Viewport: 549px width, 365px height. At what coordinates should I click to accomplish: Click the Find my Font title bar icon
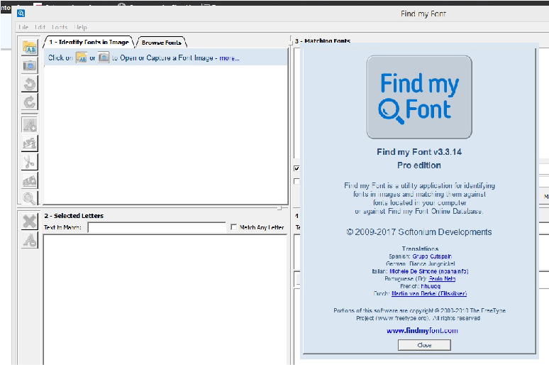point(21,13)
